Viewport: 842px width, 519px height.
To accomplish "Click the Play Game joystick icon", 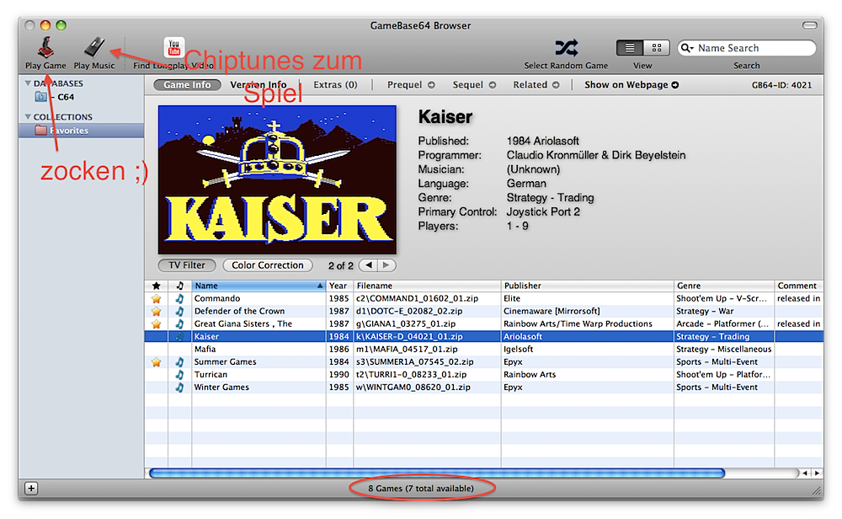I will point(45,47).
